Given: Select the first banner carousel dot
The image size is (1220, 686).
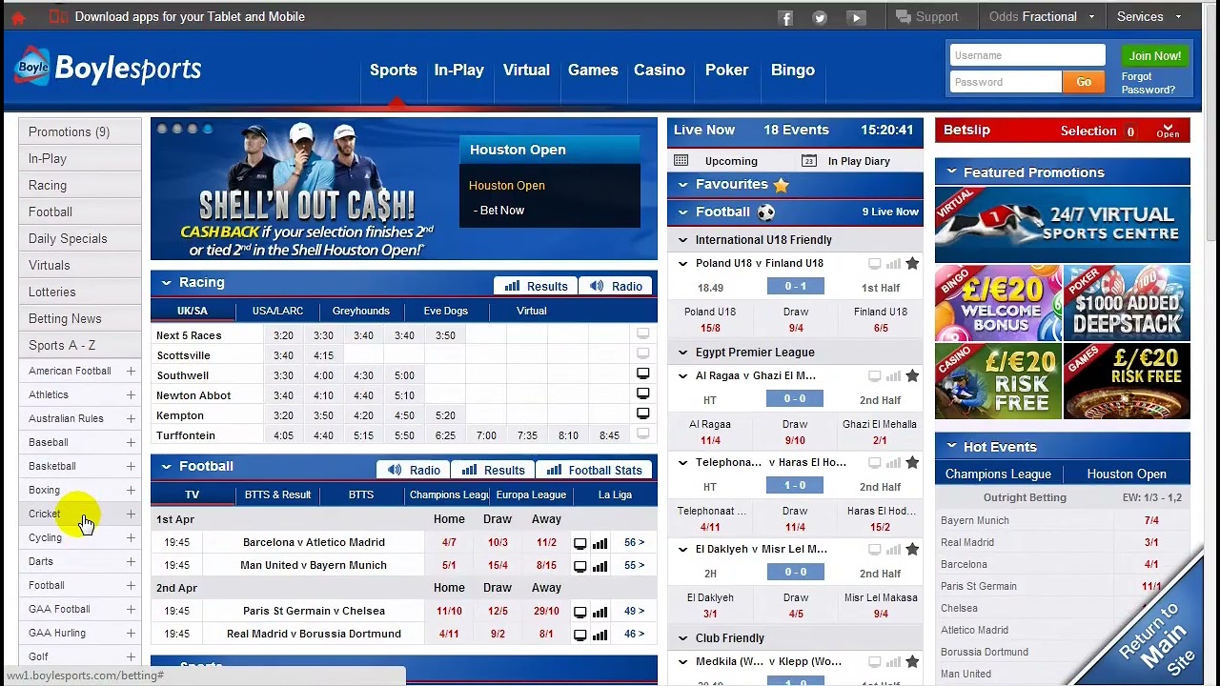Looking at the screenshot, I should 162,129.
